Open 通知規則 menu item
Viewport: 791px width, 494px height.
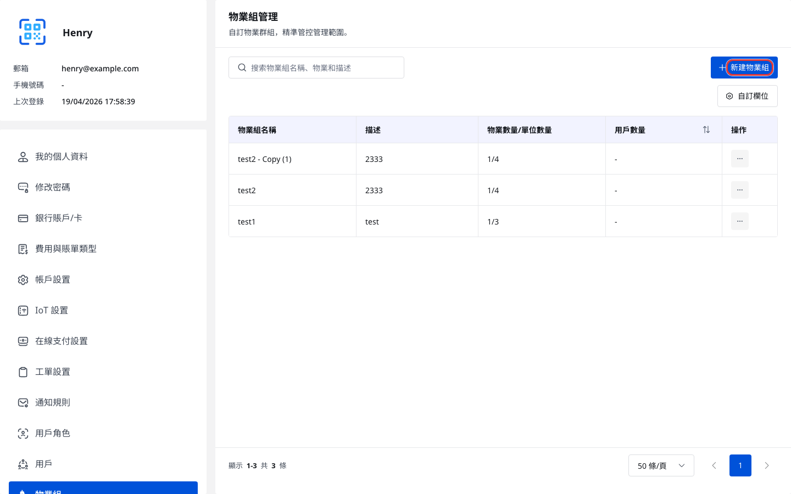click(x=103, y=403)
